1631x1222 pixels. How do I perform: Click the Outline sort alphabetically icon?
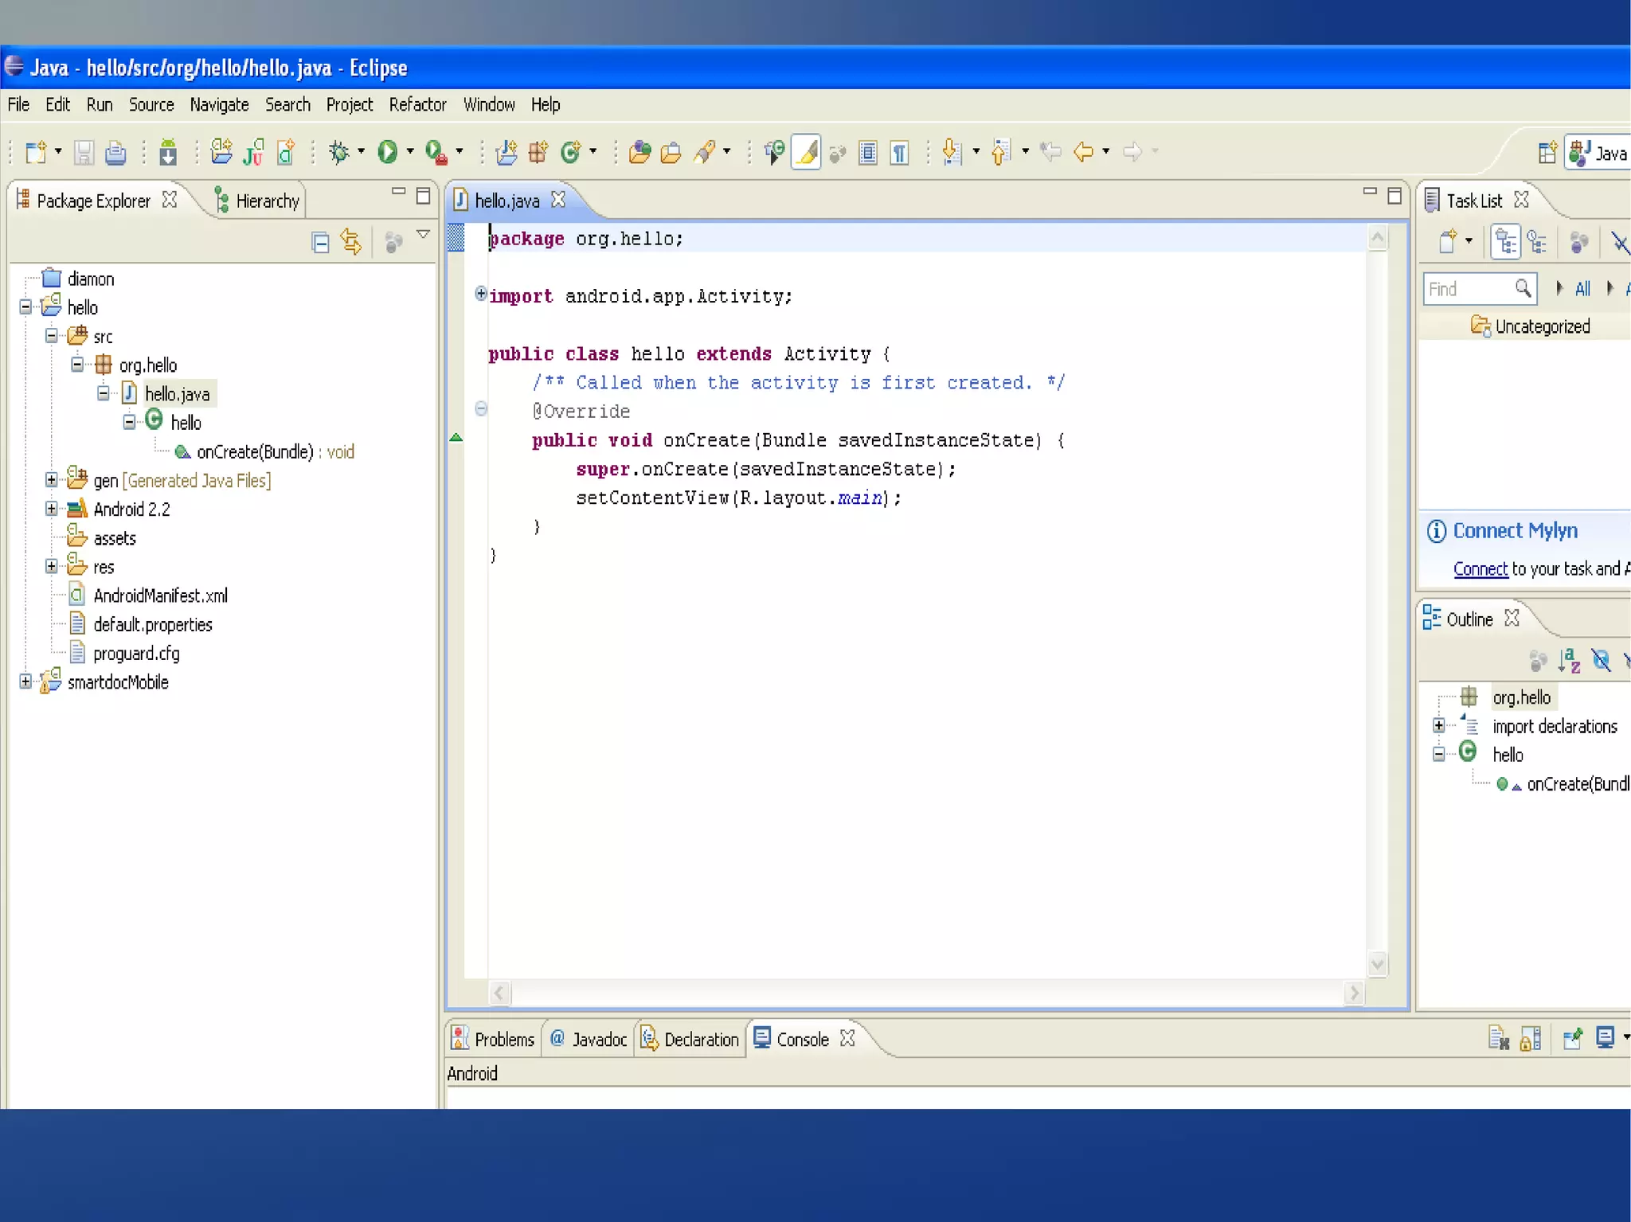tap(1569, 660)
